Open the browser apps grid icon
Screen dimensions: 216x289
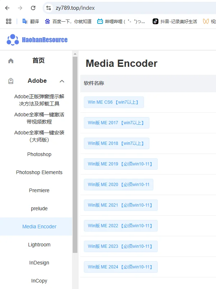9,21
